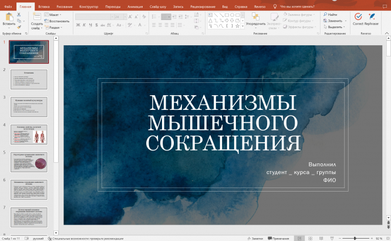Screen dimensions: 391x241
Task: Open the Макет (Layout) dropdown
Action: [55, 14]
